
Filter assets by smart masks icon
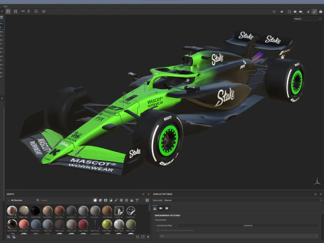105,200
